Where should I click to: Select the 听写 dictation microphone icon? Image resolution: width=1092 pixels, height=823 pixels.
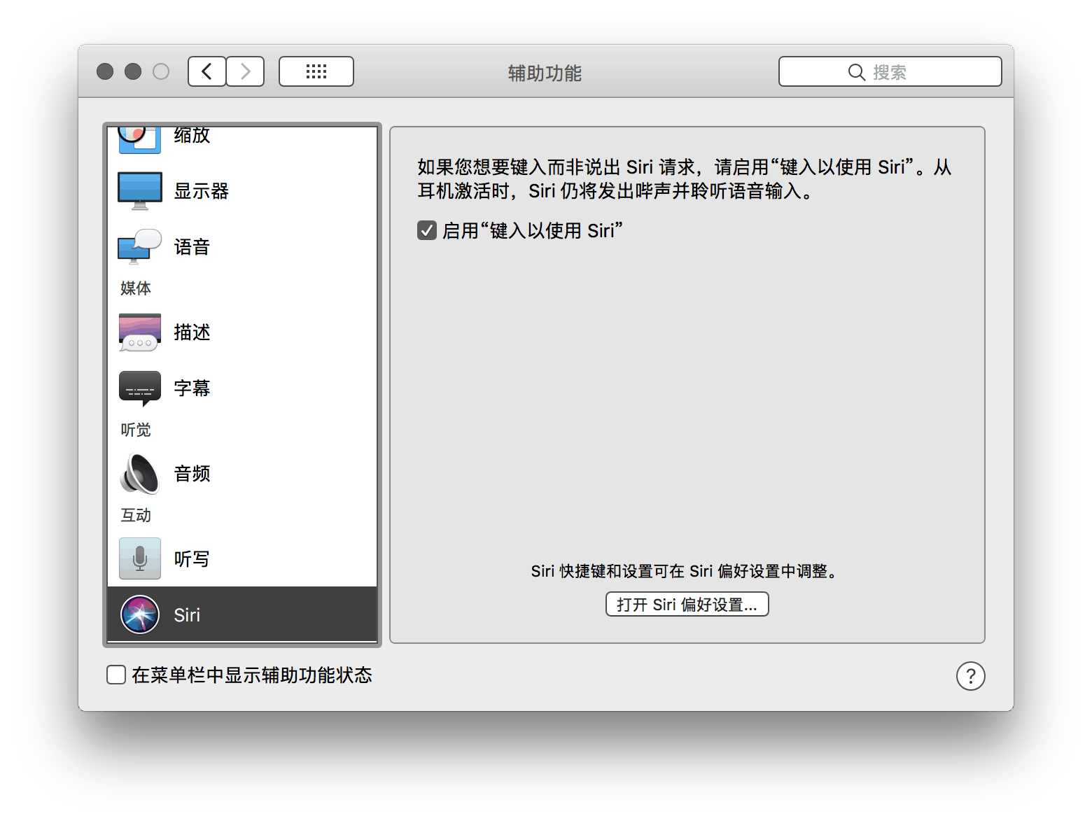[x=140, y=558]
